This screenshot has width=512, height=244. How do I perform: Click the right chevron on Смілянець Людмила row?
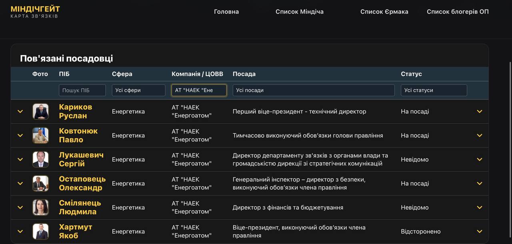(480, 208)
